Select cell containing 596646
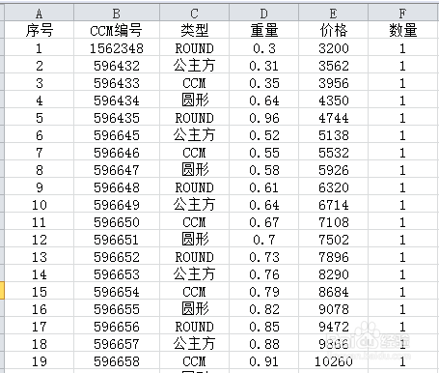The image size is (439, 373). tap(117, 152)
